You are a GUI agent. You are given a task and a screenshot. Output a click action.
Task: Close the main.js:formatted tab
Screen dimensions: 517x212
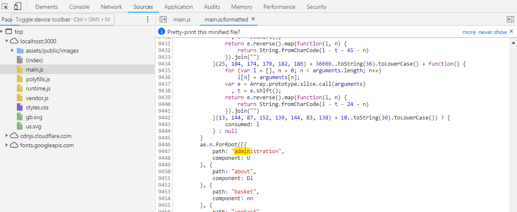(x=253, y=19)
